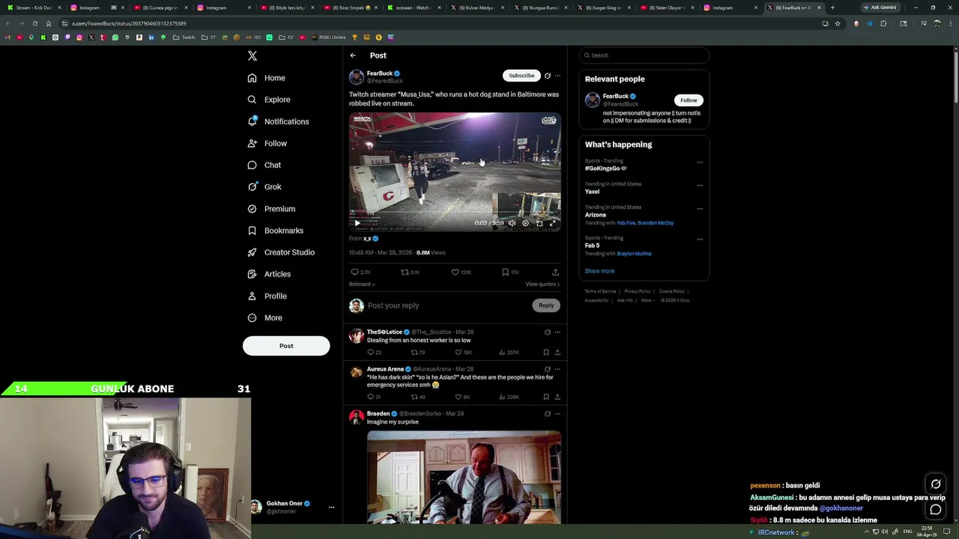Click the Premium icon in the sidebar
The image size is (959, 539).
[252, 209]
